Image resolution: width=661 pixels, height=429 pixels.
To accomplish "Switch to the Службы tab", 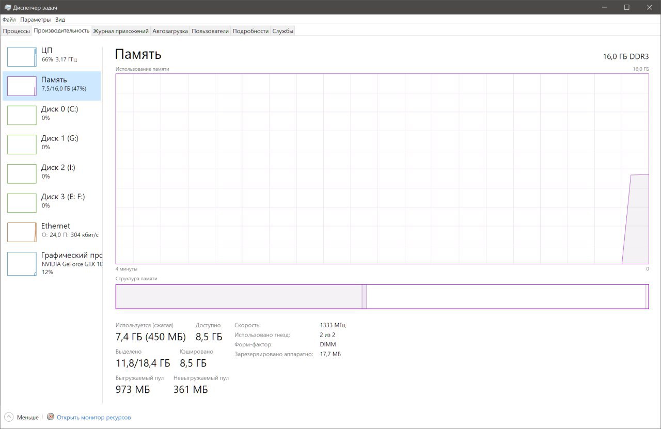I will pyautogui.click(x=282, y=31).
